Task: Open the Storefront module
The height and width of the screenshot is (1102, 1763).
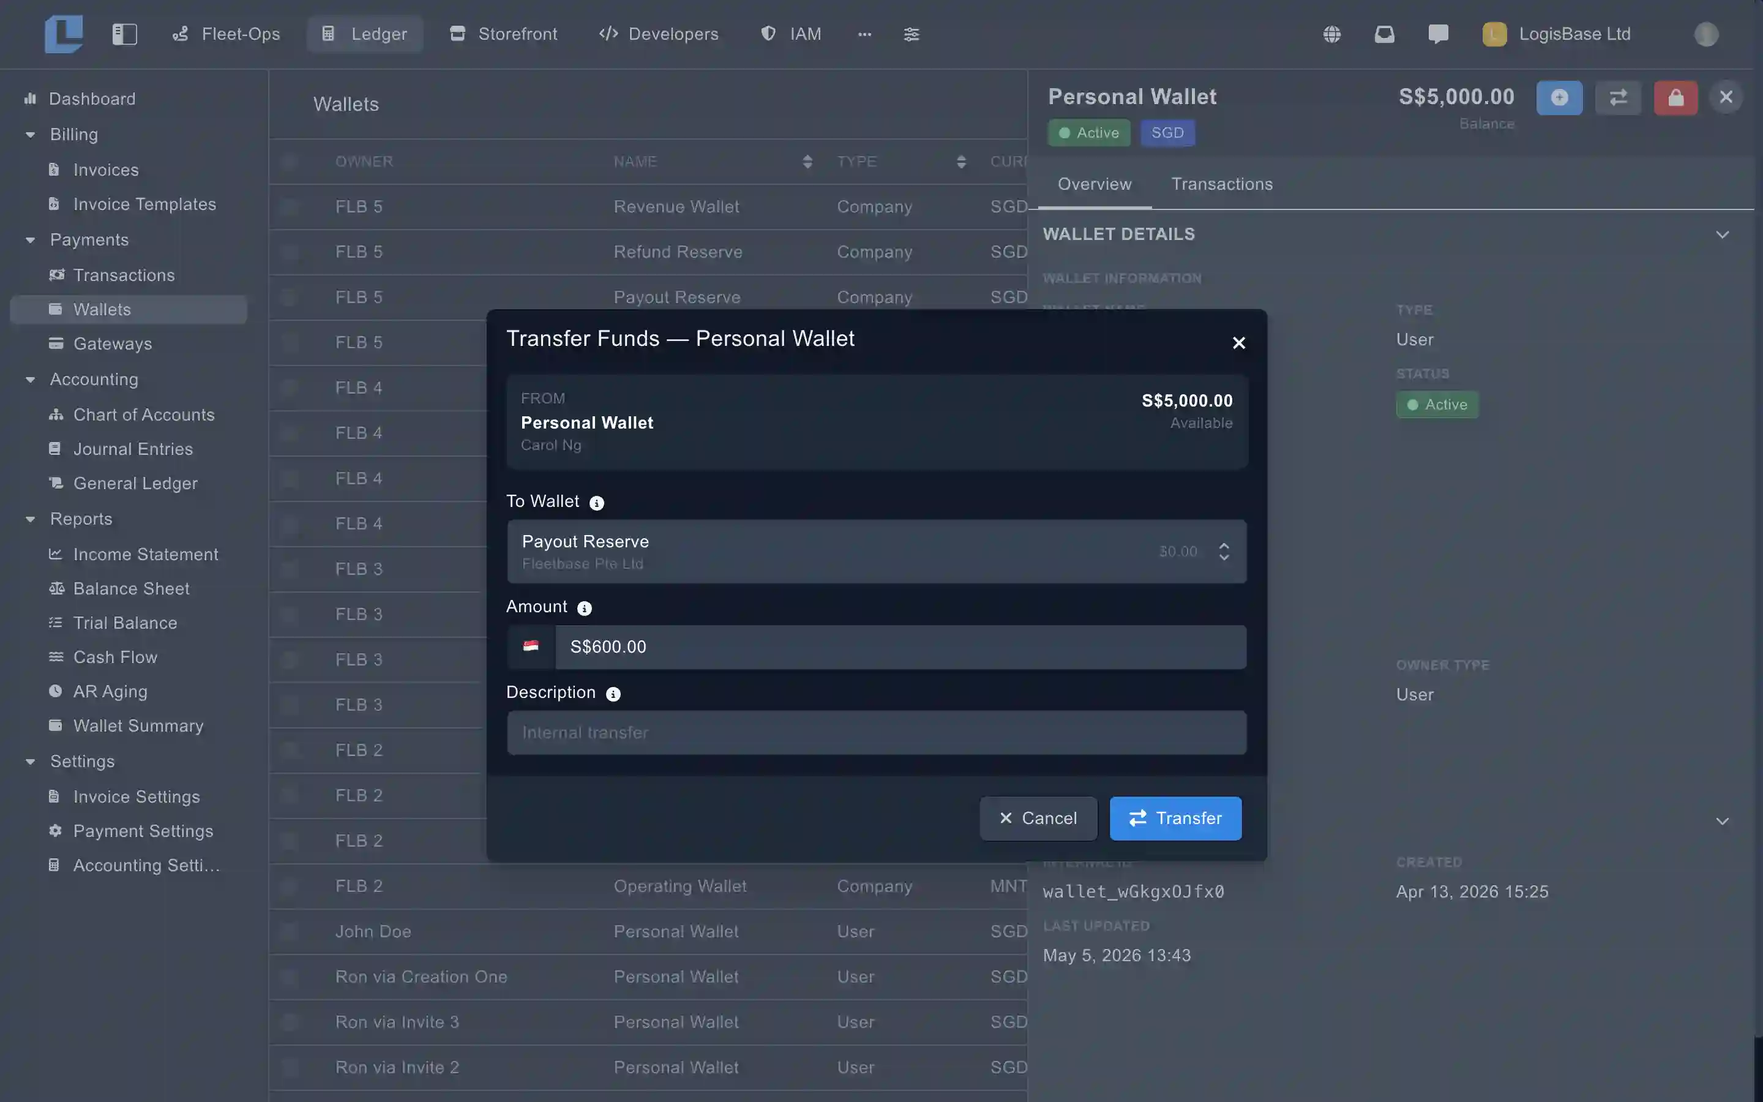Action: tap(503, 34)
